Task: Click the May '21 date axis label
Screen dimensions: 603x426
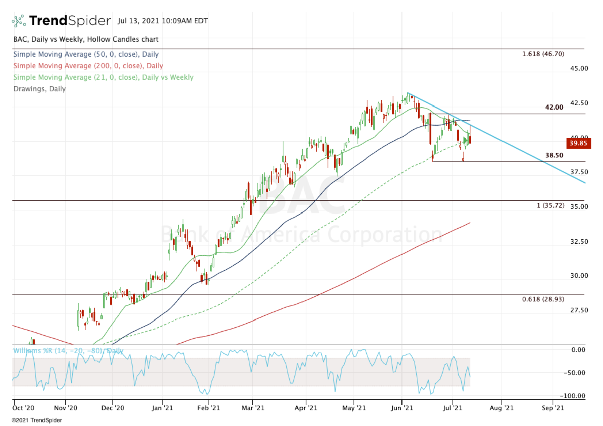Action: point(353,408)
